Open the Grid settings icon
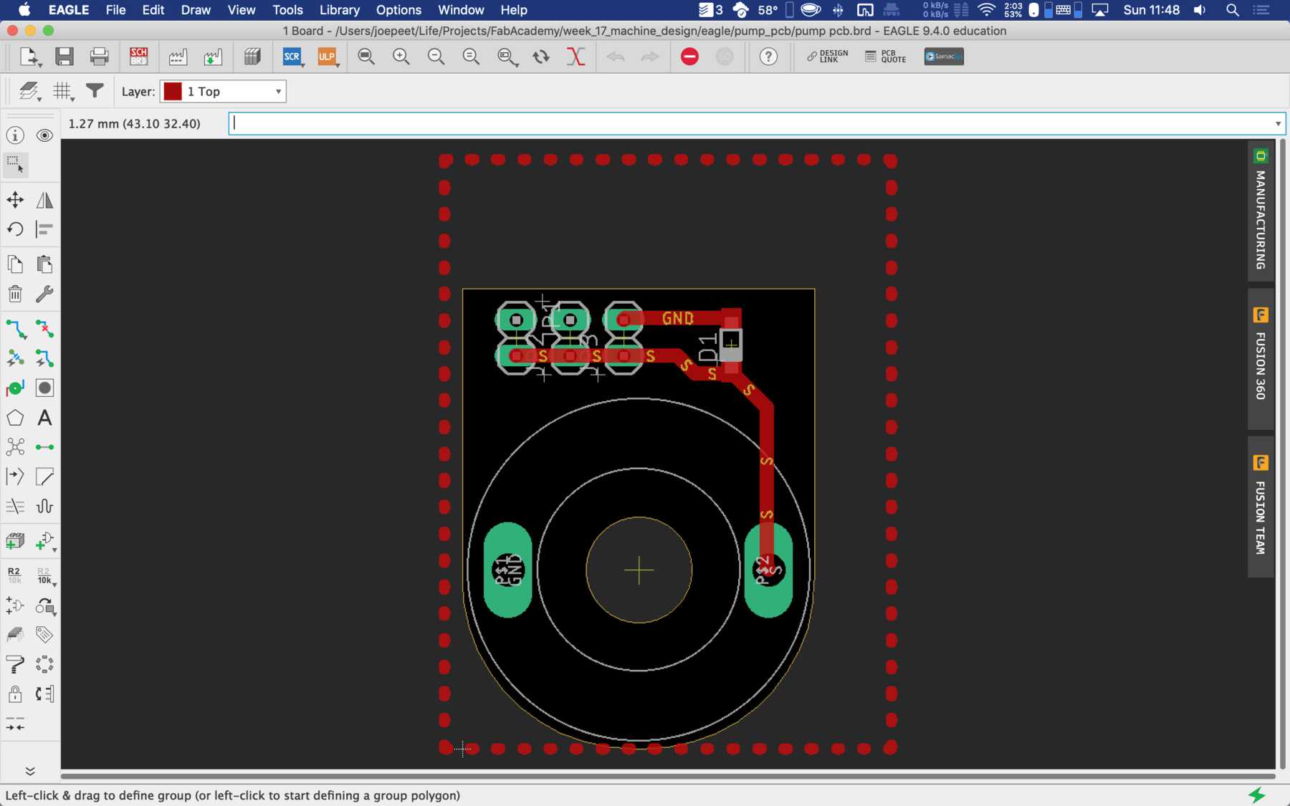This screenshot has height=806, width=1290. (x=63, y=91)
